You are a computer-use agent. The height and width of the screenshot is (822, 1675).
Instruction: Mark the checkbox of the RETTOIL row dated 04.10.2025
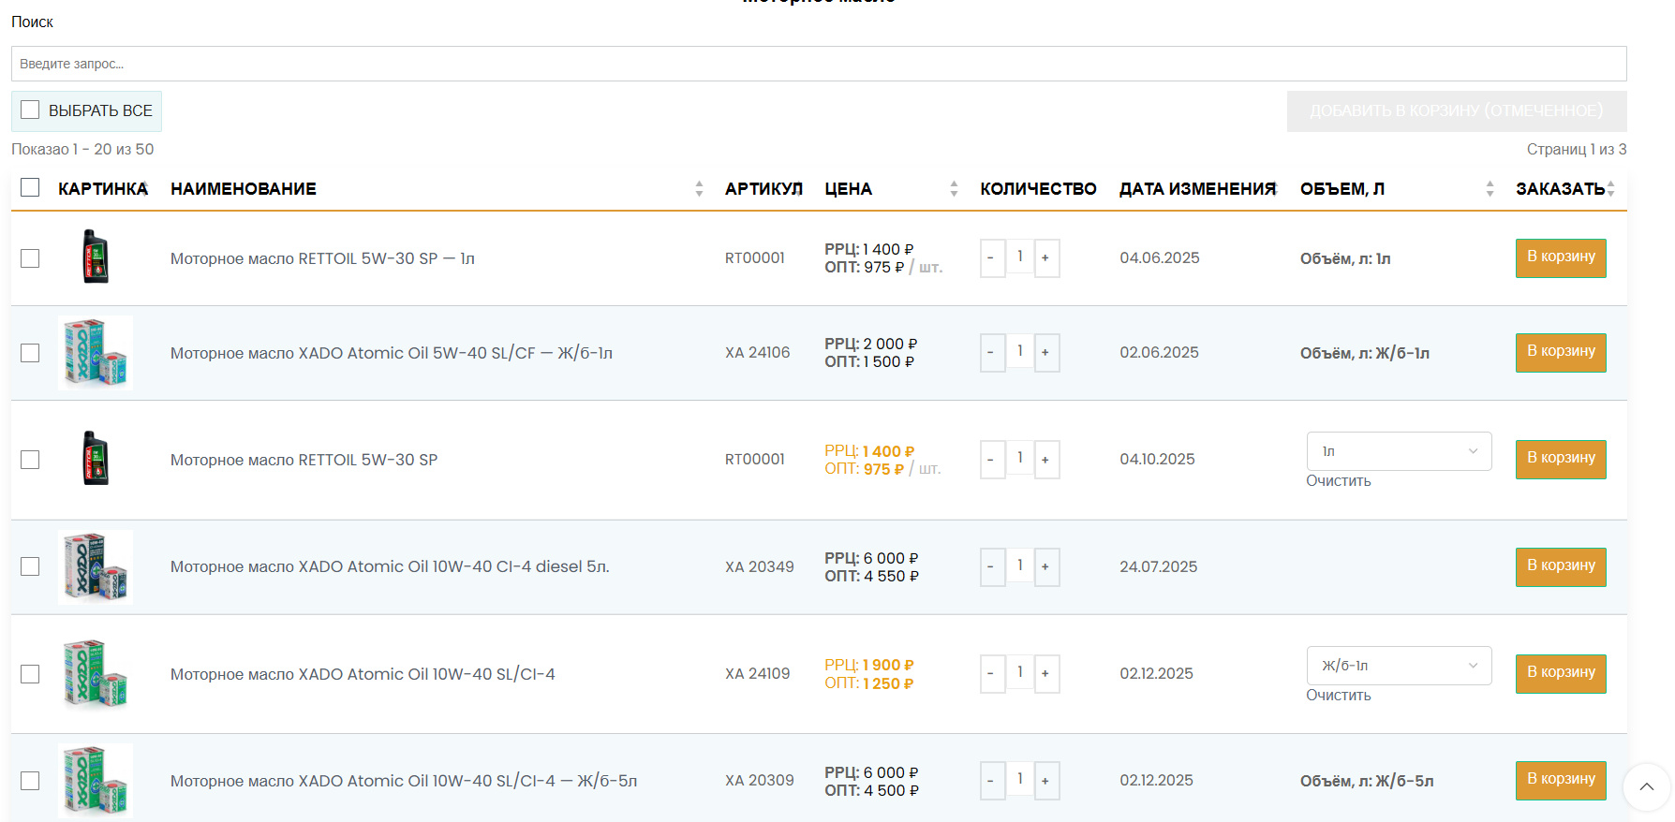tap(30, 460)
